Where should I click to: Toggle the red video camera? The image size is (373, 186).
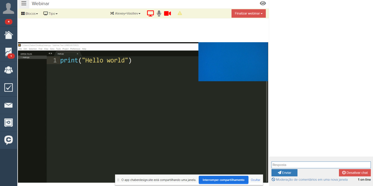click(167, 13)
